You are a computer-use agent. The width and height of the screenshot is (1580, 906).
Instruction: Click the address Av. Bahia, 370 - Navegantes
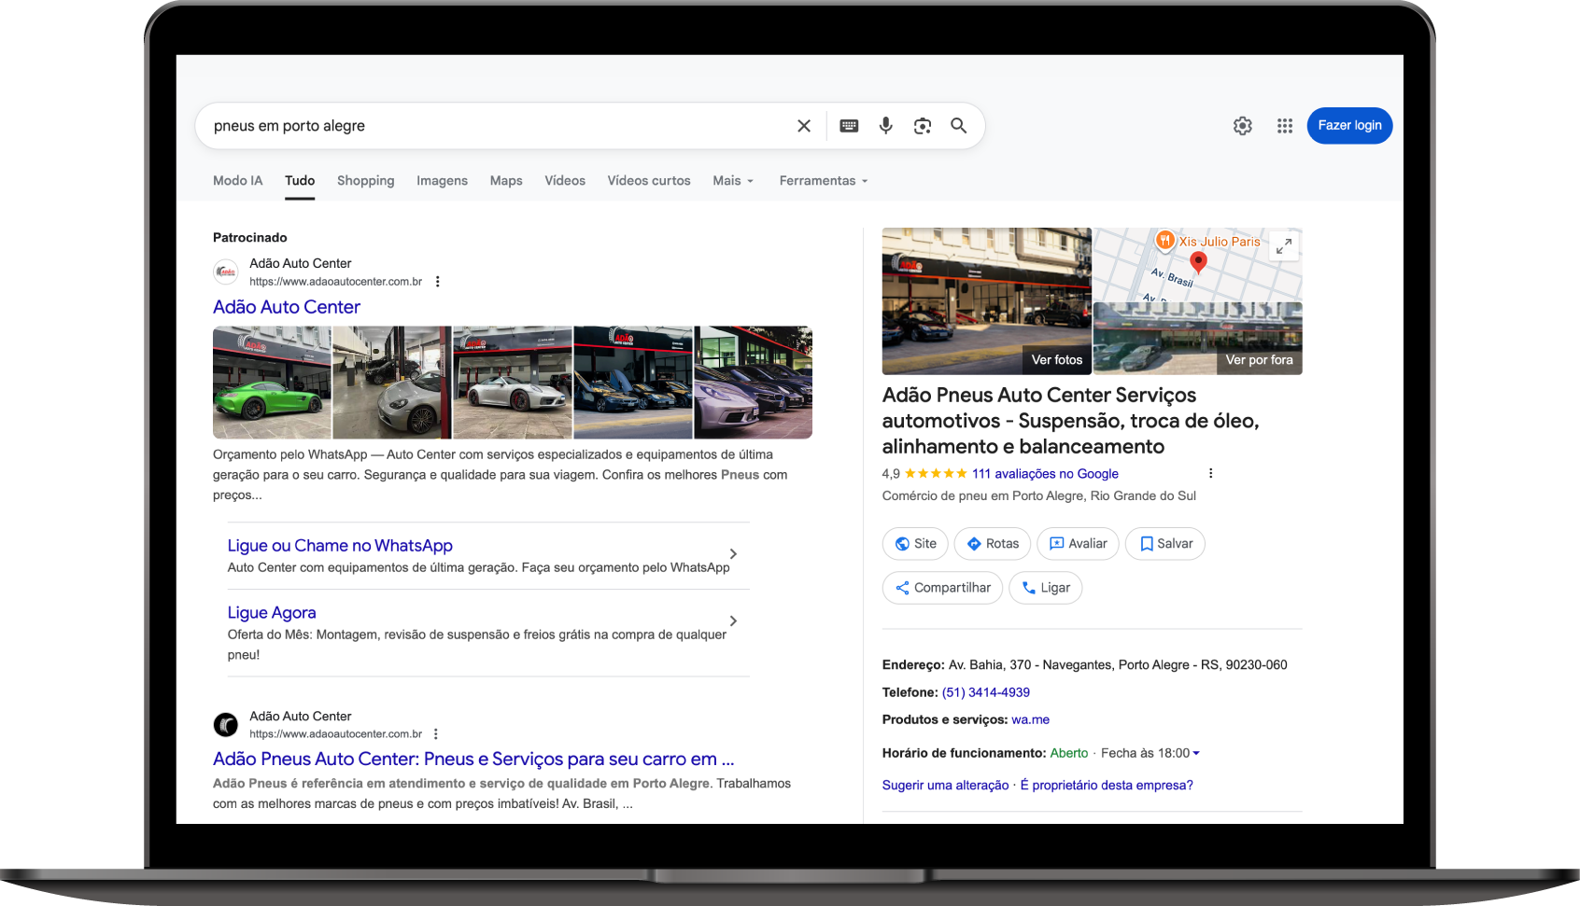[x=1118, y=665]
